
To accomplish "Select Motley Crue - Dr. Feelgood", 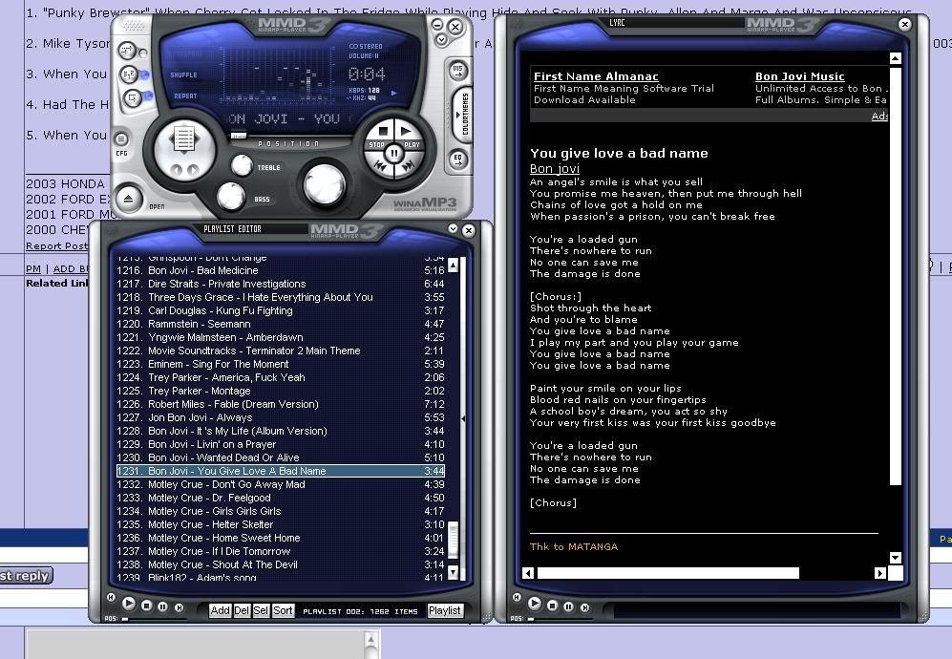I will pyautogui.click(x=281, y=498).
